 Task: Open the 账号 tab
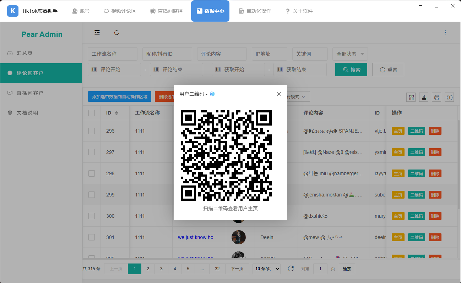pos(81,11)
